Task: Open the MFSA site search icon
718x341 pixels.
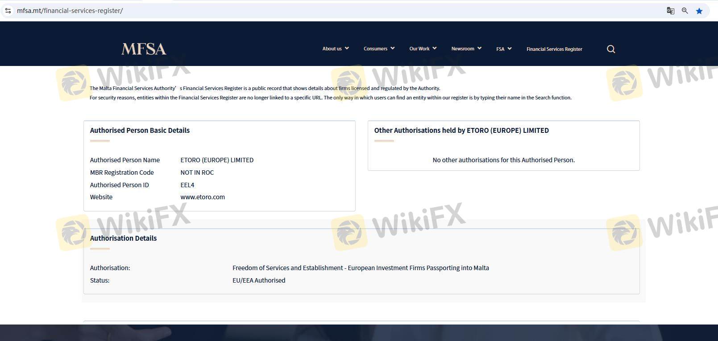Action: (611, 49)
